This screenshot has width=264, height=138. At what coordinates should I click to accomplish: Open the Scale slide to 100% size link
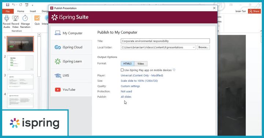(139, 81)
